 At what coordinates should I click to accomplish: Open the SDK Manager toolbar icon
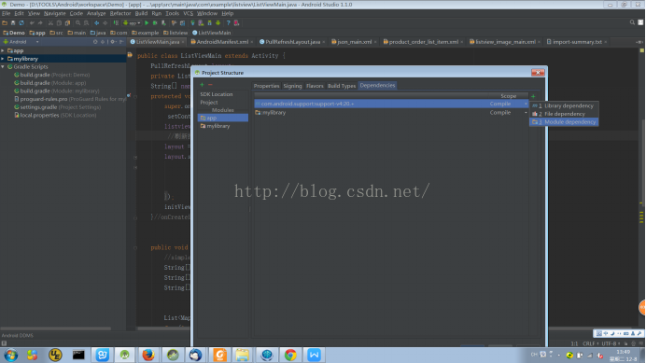pyautogui.click(x=209, y=23)
